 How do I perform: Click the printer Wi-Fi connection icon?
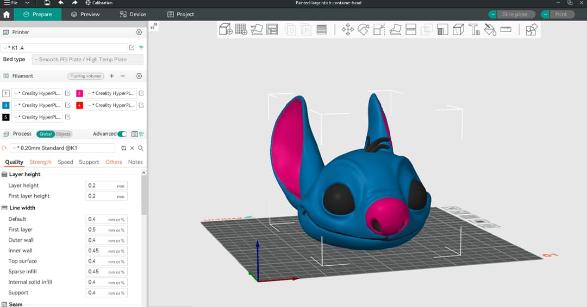tap(141, 48)
